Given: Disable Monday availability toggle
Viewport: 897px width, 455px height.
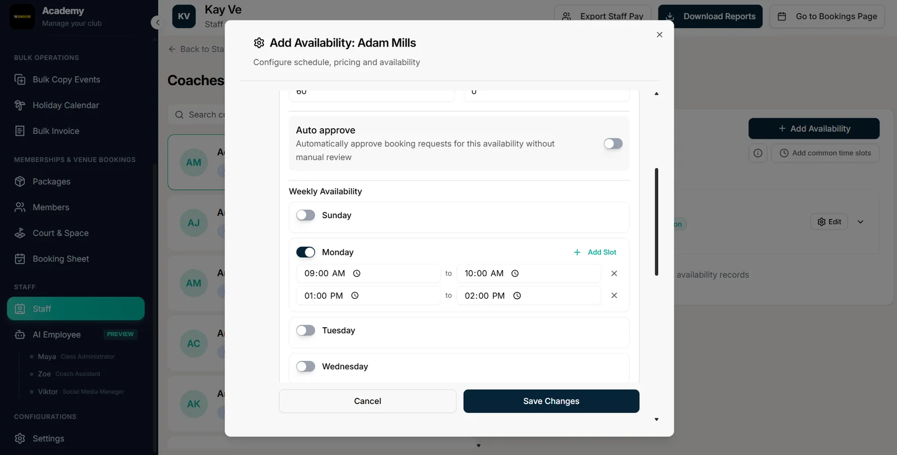Looking at the screenshot, I should (x=306, y=252).
